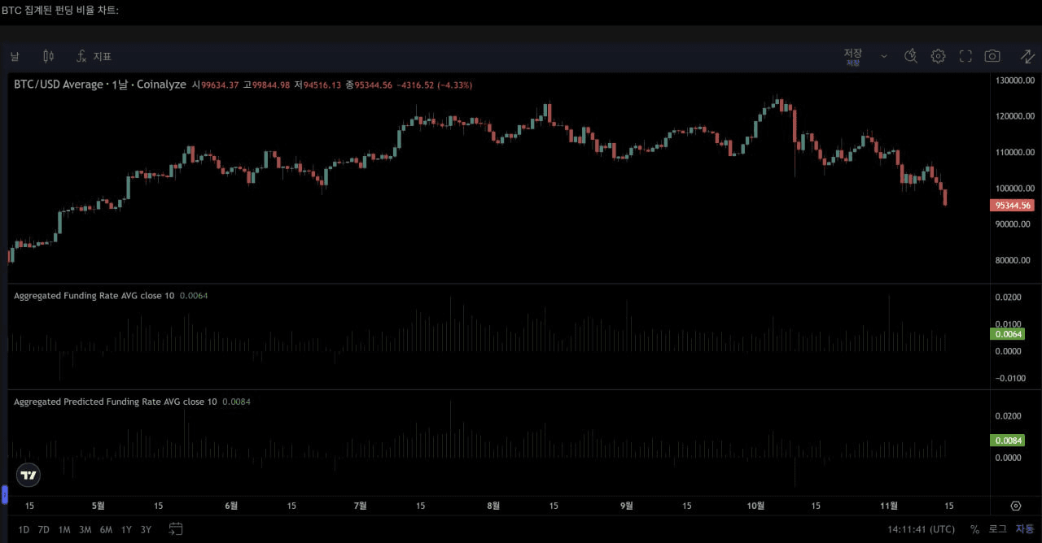Toggle percentage scale using the % control
The width and height of the screenshot is (1042, 543).
point(974,529)
